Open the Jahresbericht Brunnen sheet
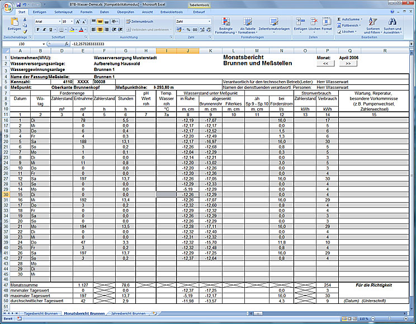Screen dimensions: 416x324 pyautogui.click(x=128, y=313)
